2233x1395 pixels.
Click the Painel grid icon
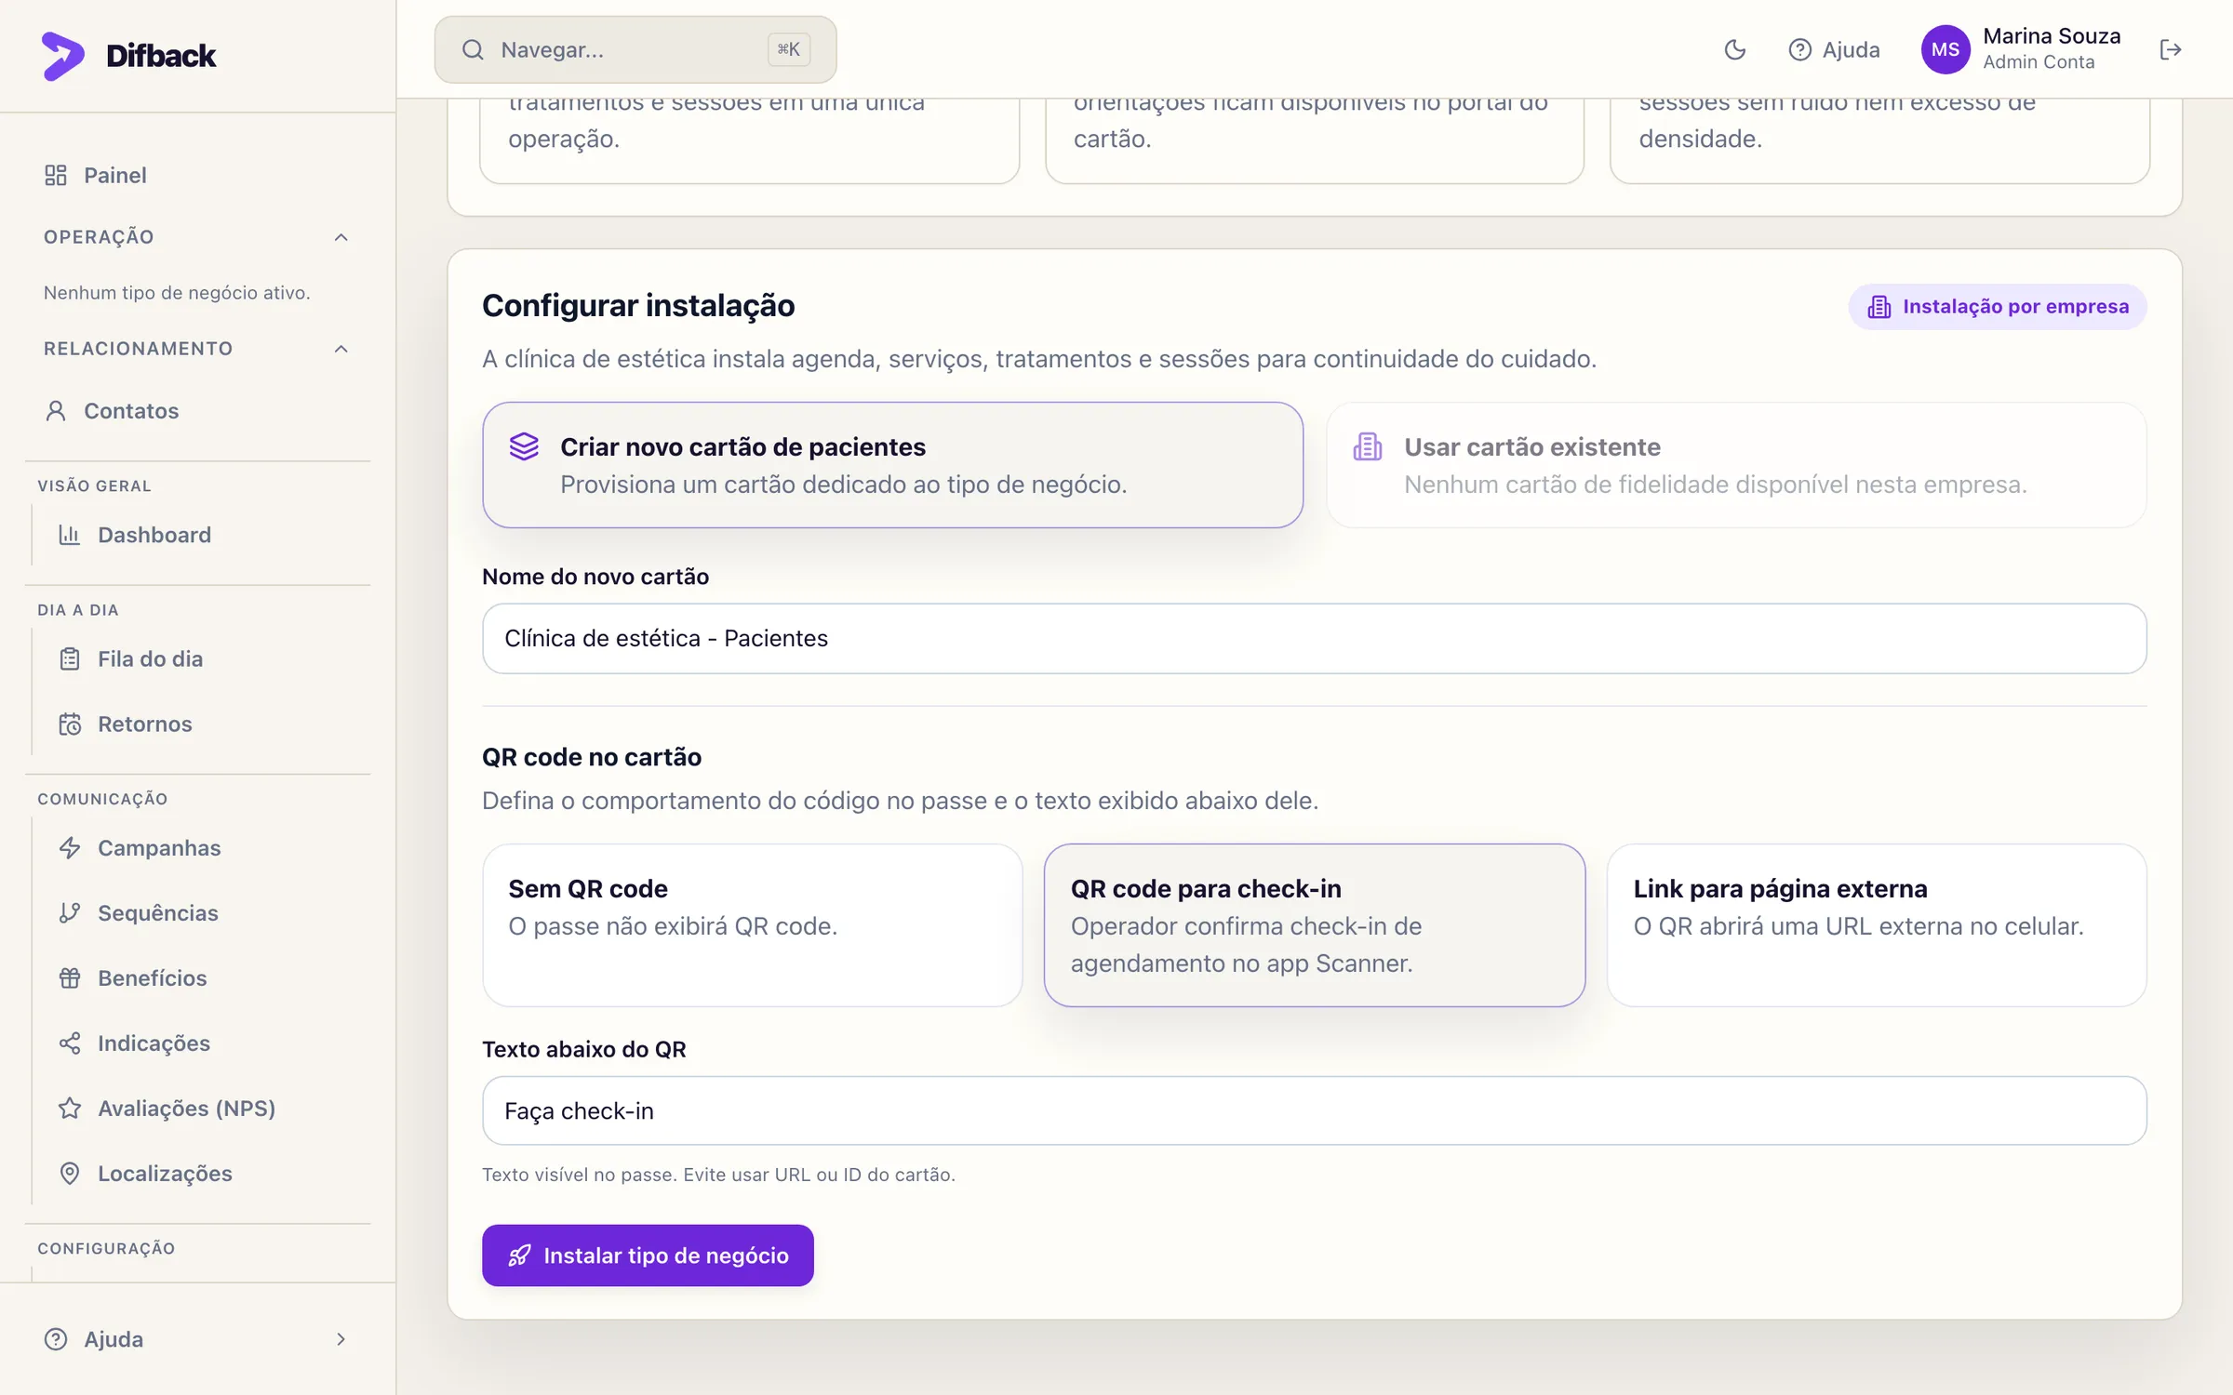click(x=56, y=175)
